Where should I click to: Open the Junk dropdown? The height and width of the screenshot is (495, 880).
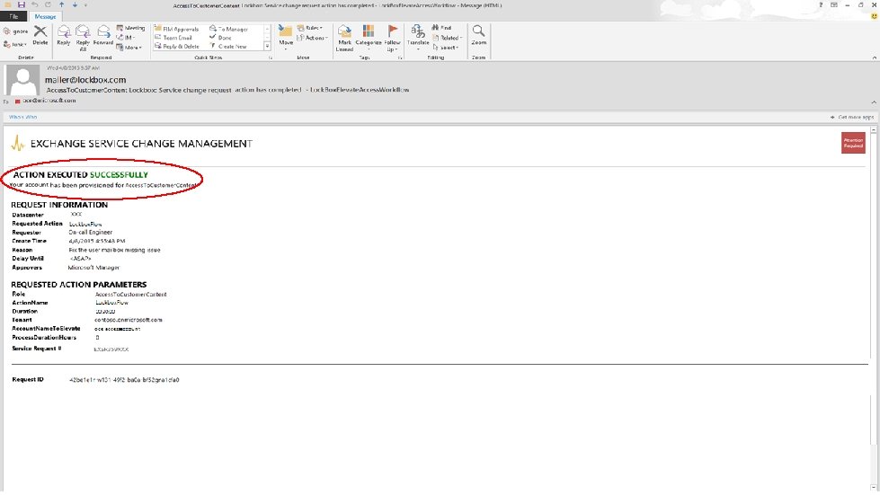point(15,44)
